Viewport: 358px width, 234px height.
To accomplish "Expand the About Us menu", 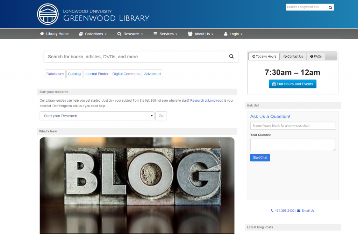I will [201, 34].
